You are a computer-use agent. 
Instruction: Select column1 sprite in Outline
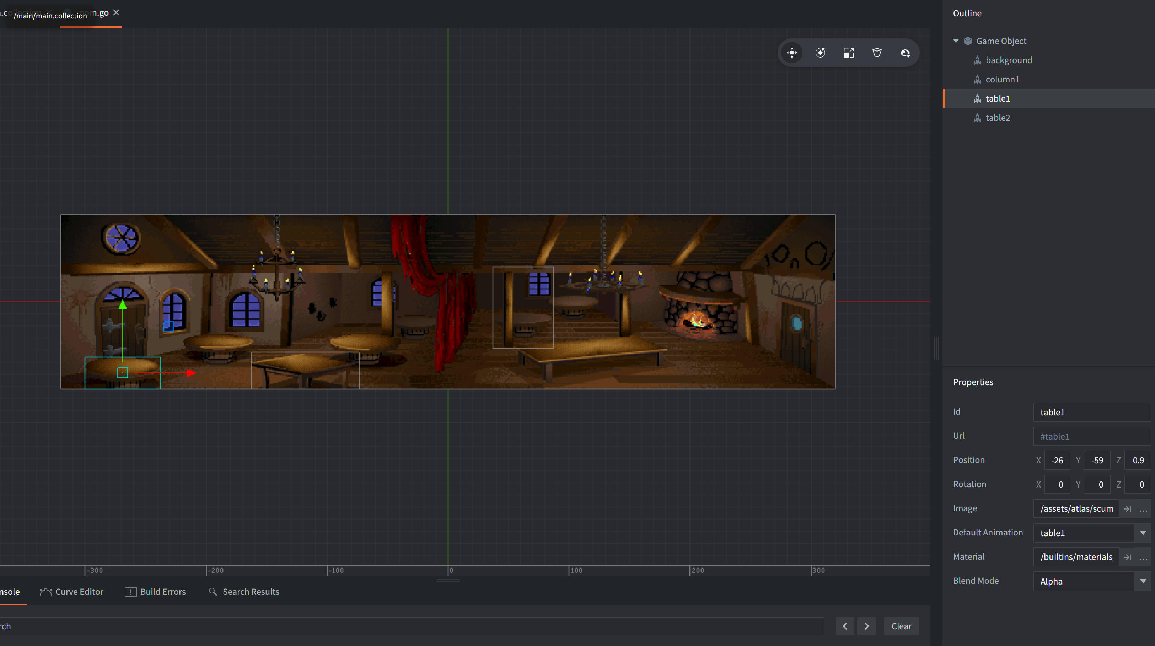[x=1002, y=79]
